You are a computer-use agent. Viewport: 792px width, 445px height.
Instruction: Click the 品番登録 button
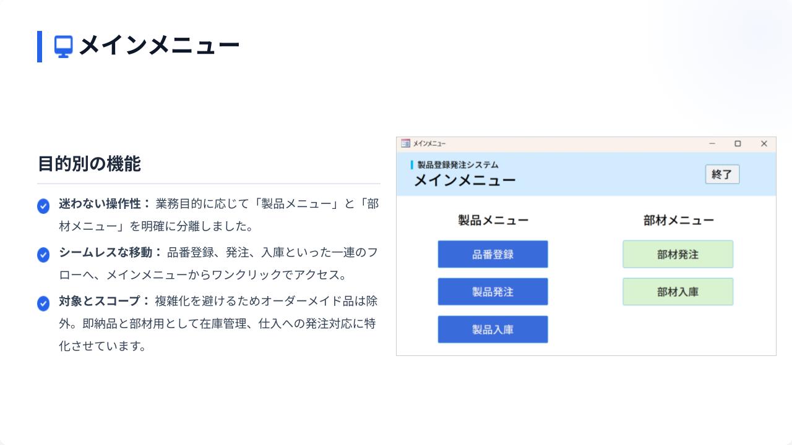(x=493, y=254)
